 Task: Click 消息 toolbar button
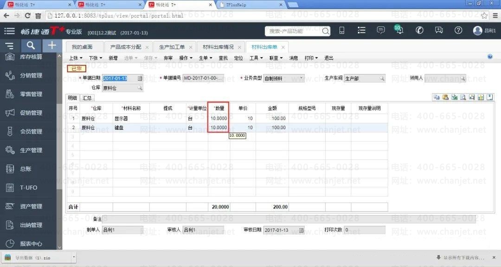[293, 58]
